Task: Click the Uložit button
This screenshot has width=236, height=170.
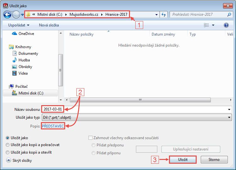Action: 183,160
